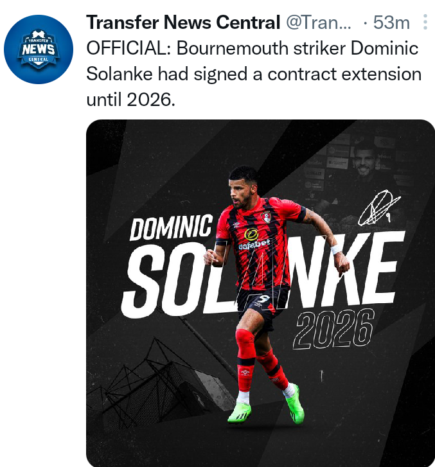The height and width of the screenshot is (467, 435).
Task: Click the Bournemouth crest on the shirt
Action: (266, 217)
